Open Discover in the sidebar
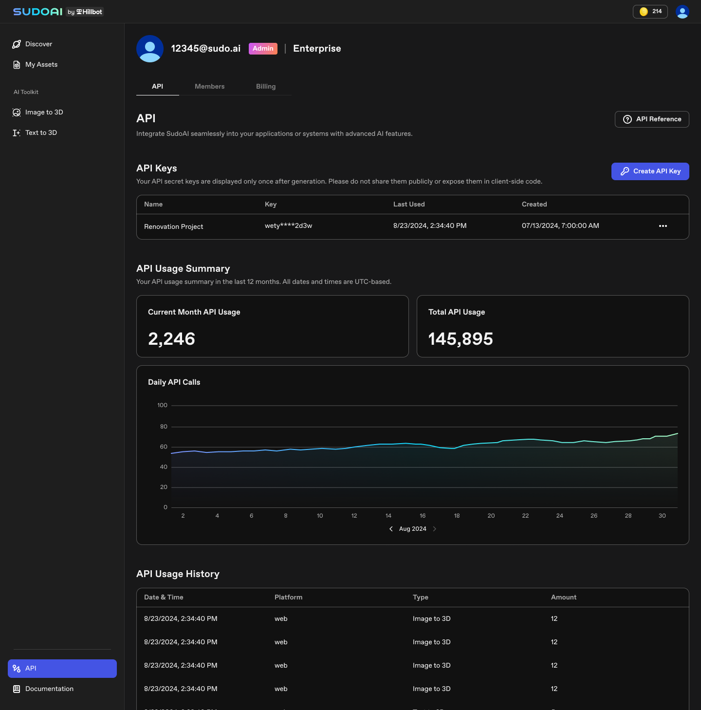 pyautogui.click(x=62, y=44)
